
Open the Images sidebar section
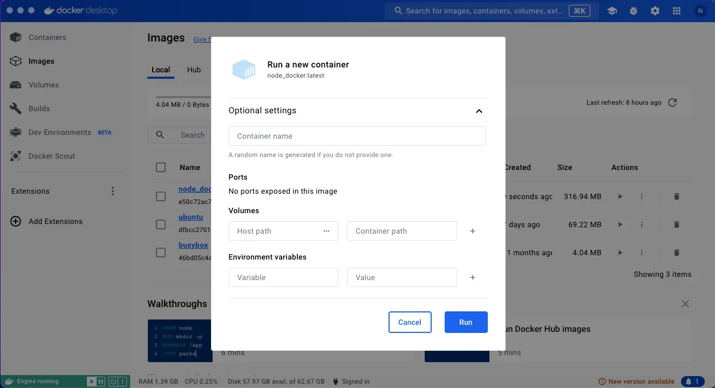[x=42, y=61]
